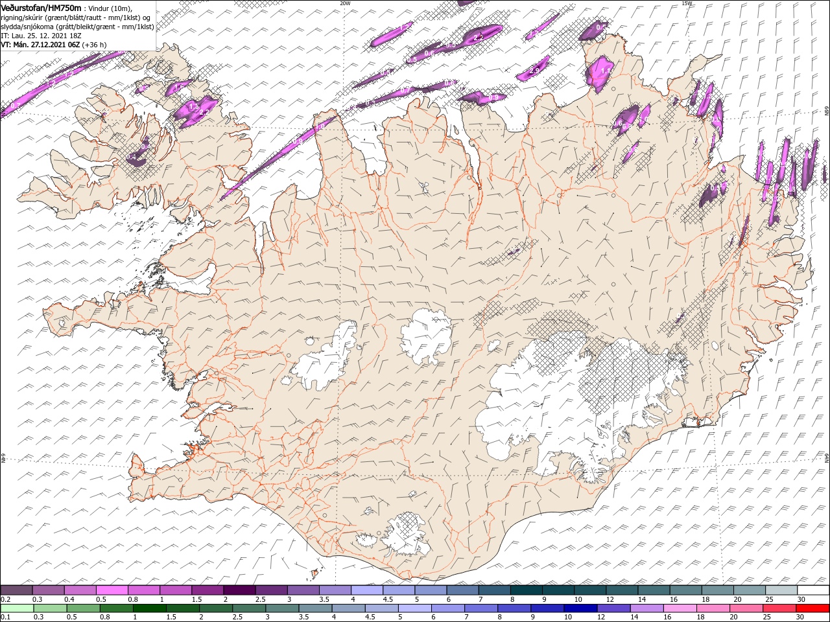Pick top-row swatch between 3 and 3.5
This screenshot has height=622, width=830.
point(303,590)
